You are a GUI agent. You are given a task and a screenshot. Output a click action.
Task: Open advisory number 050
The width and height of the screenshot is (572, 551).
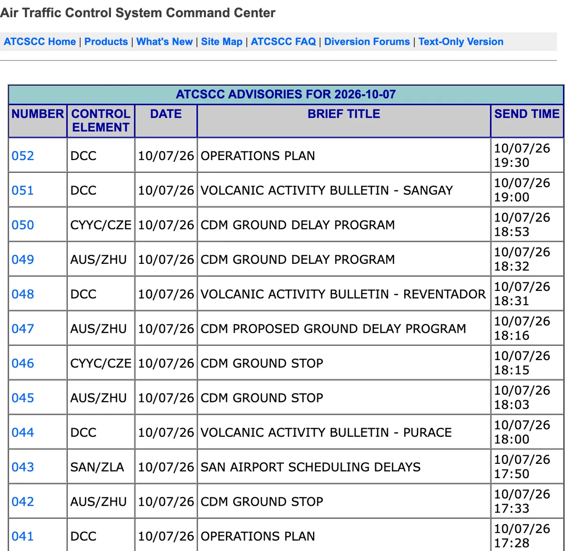tap(23, 225)
